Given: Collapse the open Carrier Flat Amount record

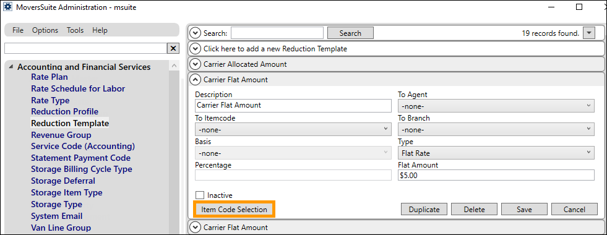Looking at the screenshot, I should coord(196,80).
